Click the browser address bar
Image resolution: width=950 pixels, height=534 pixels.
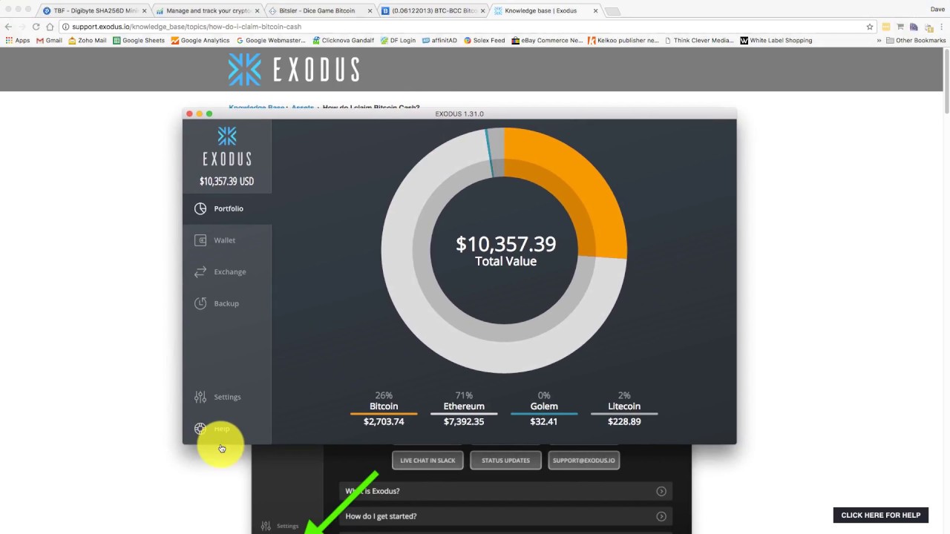460,27
